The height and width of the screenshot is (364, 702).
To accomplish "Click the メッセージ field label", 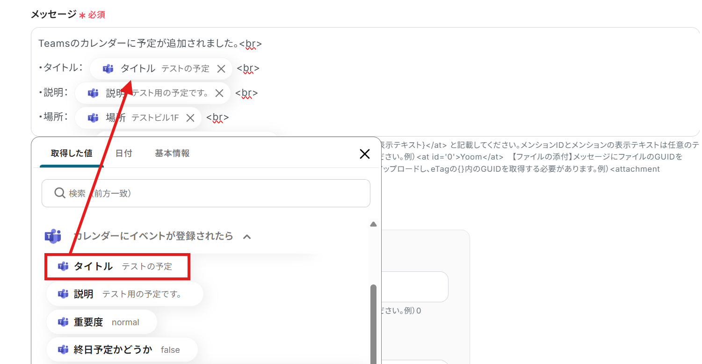I will point(53,15).
